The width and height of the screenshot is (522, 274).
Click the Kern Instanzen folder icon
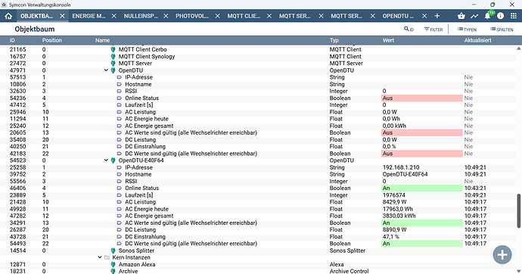(107, 257)
